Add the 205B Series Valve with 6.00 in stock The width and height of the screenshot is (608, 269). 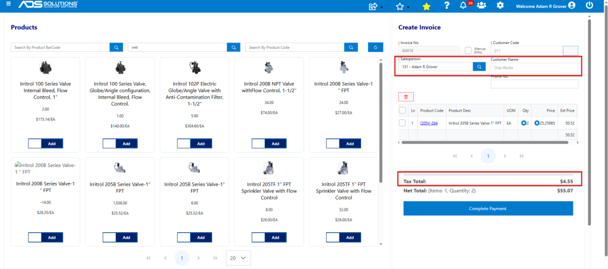point(201,237)
